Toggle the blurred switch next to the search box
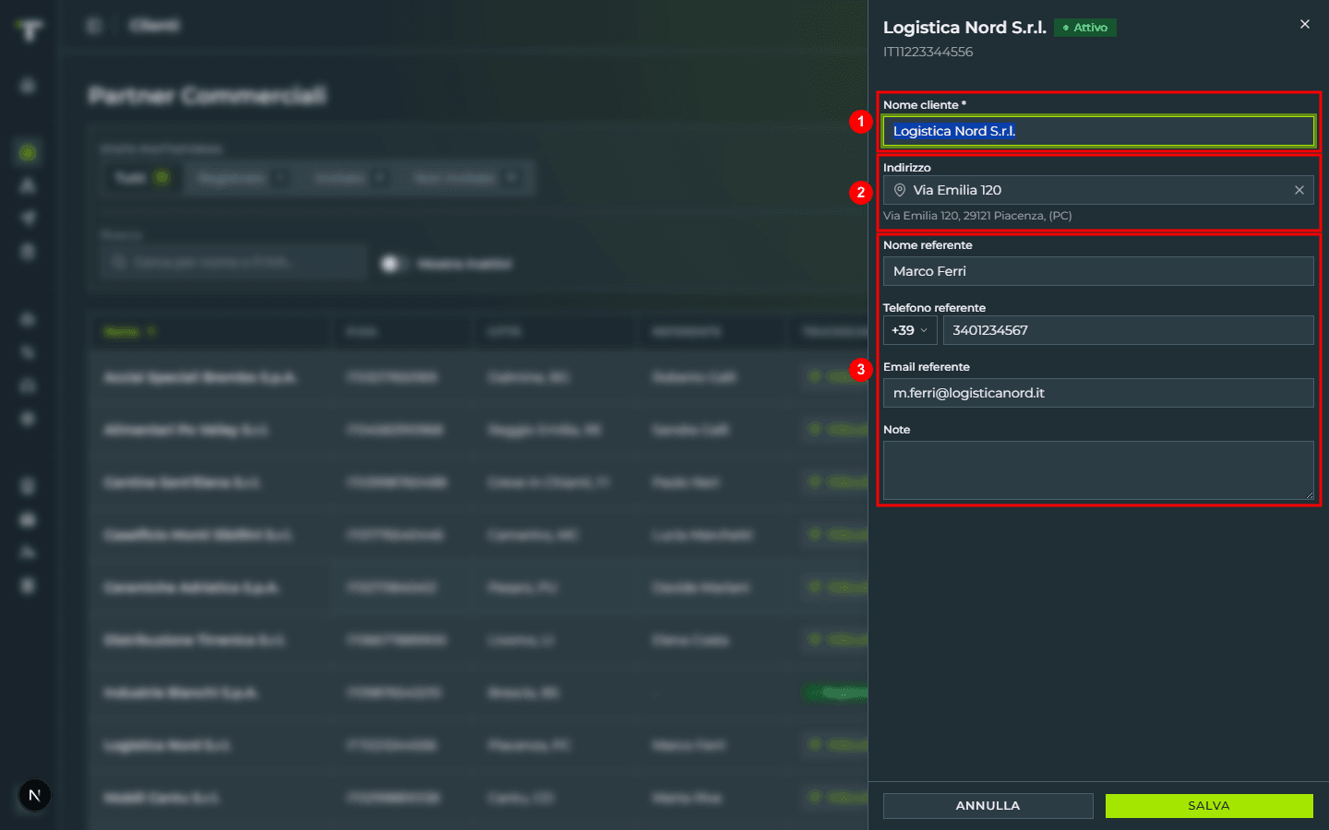The image size is (1329, 830). click(393, 264)
